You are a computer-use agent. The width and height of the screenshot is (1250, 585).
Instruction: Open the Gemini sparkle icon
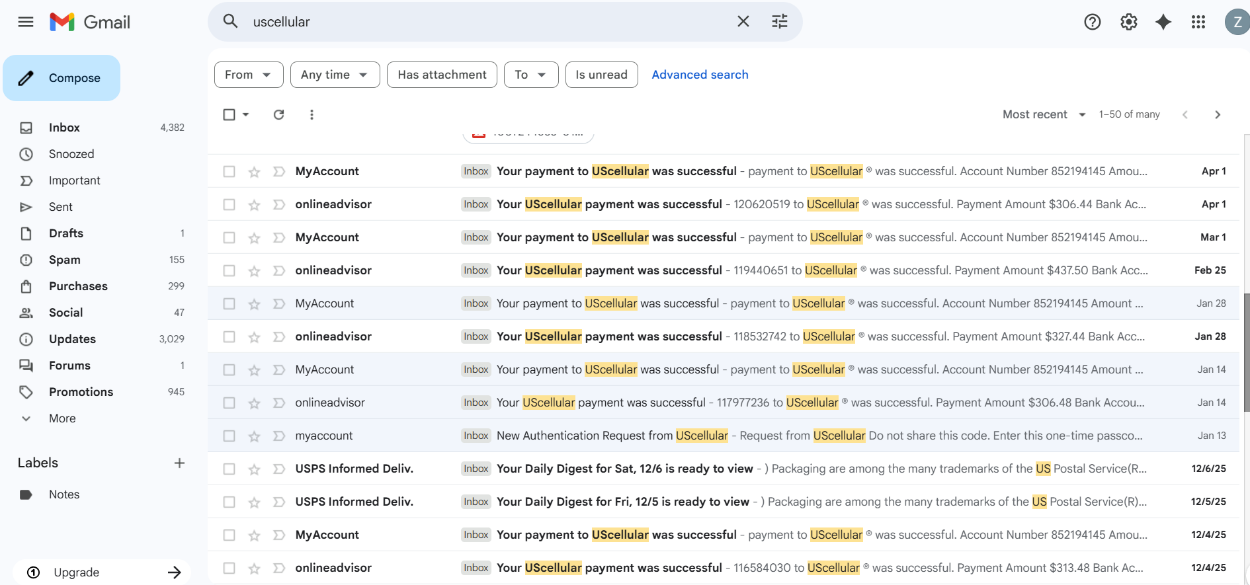tap(1163, 22)
